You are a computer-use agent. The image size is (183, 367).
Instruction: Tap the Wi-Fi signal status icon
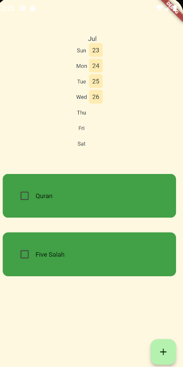[159, 8]
